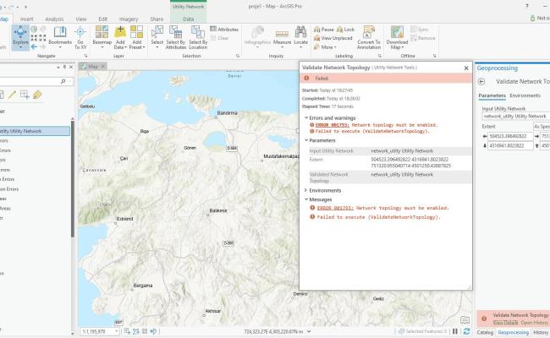550x338 pixels.
Task: Click ERROR 001793 link under Messages
Action: (x=335, y=208)
